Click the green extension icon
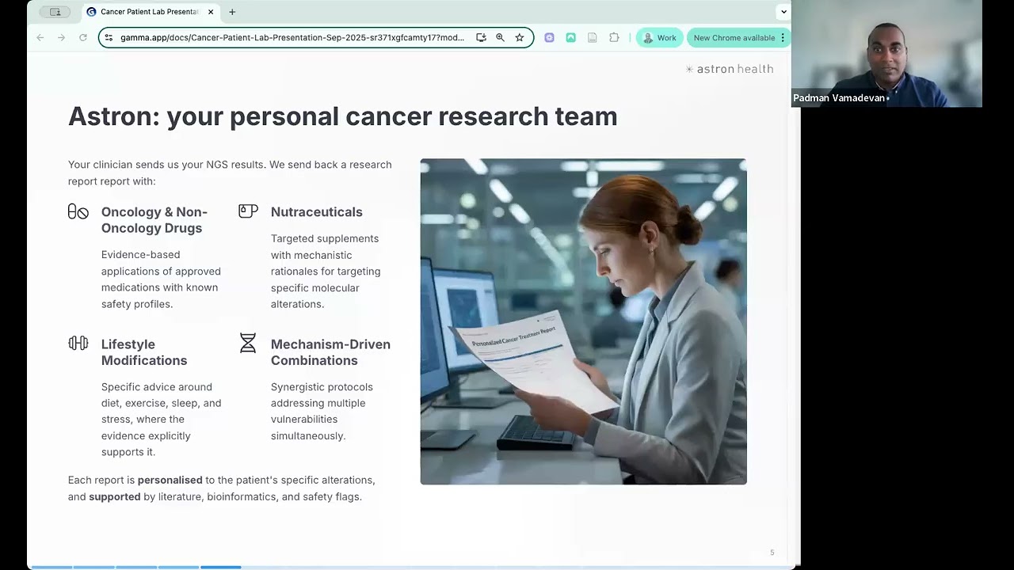The width and height of the screenshot is (1014, 570). pos(570,37)
